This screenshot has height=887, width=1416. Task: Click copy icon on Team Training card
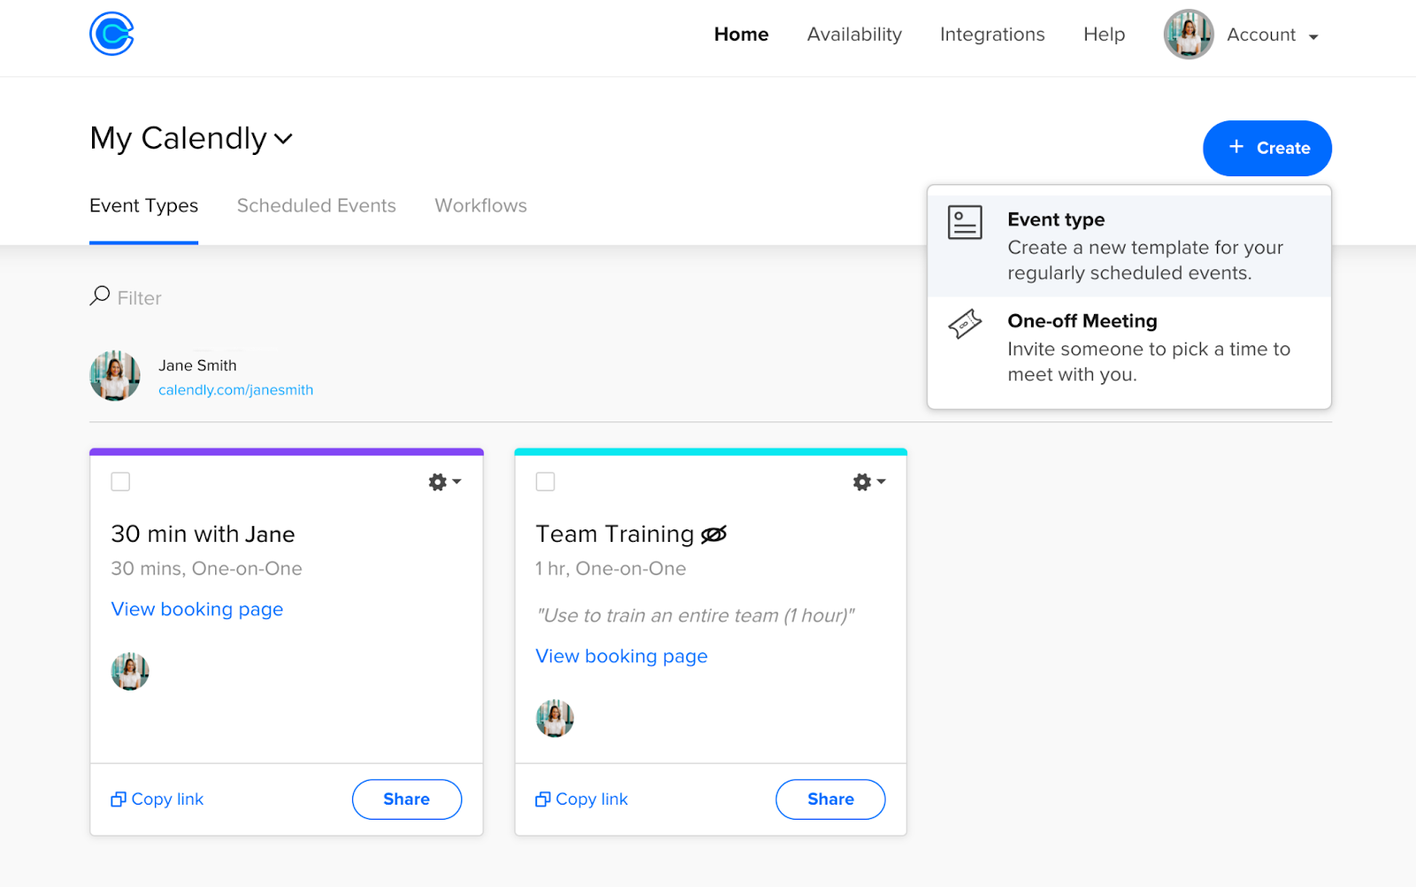[543, 799]
